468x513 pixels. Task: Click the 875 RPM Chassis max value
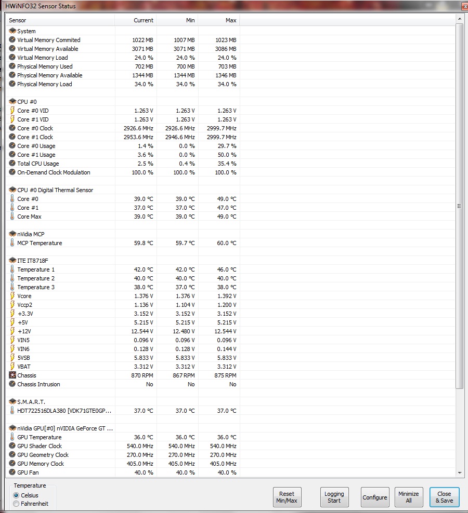pyautogui.click(x=225, y=375)
